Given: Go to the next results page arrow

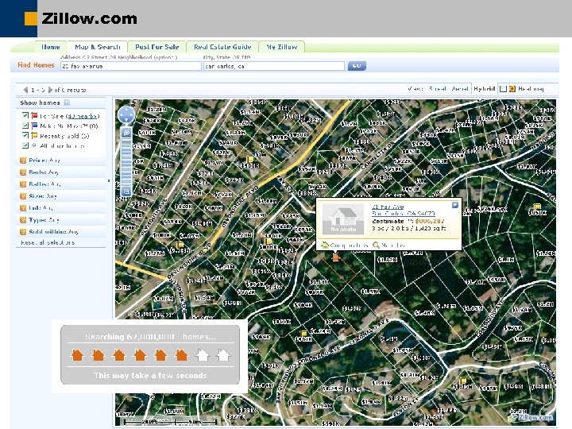Looking at the screenshot, I should 50,89.
